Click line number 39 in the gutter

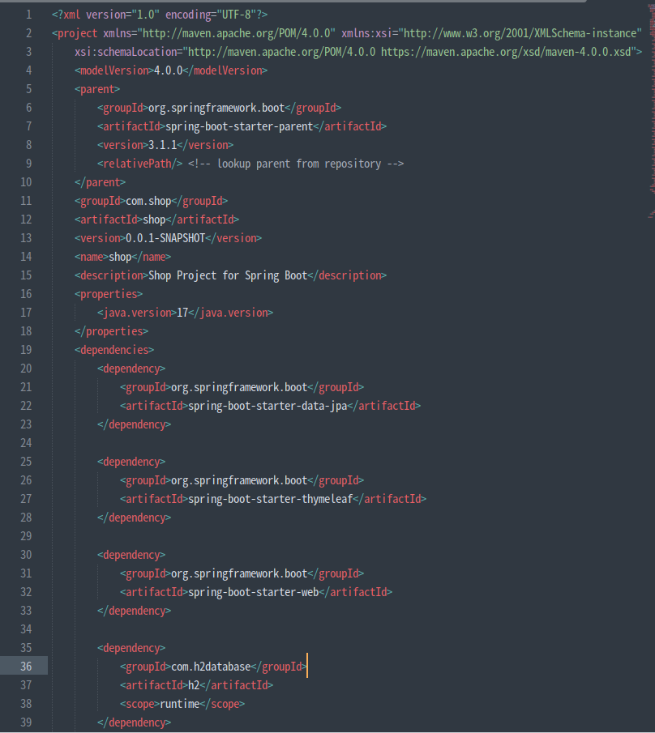click(x=26, y=722)
